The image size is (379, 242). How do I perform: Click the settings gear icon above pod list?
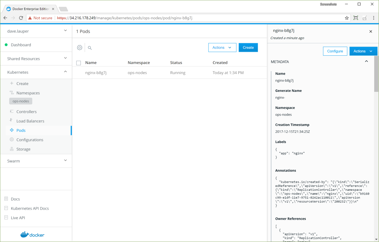click(x=79, y=48)
